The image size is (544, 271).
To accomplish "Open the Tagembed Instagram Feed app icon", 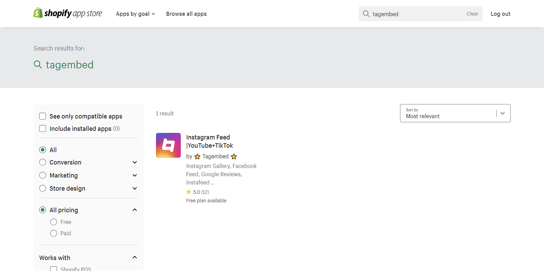I will tap(168, 145).
